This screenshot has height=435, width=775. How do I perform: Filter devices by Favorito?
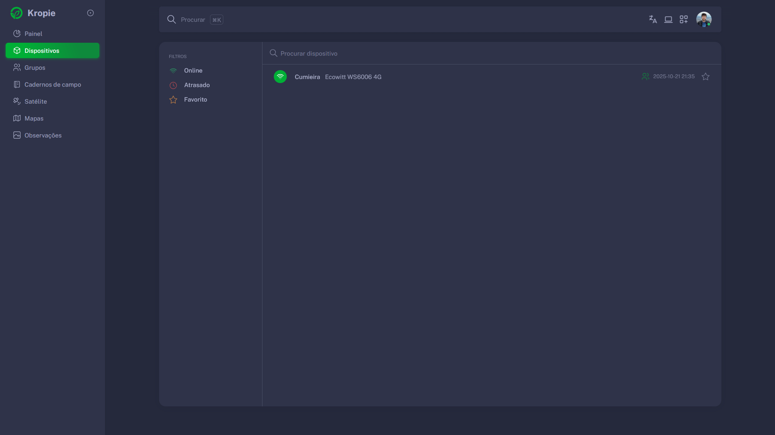pyautogui.click(x=195, y=100)
